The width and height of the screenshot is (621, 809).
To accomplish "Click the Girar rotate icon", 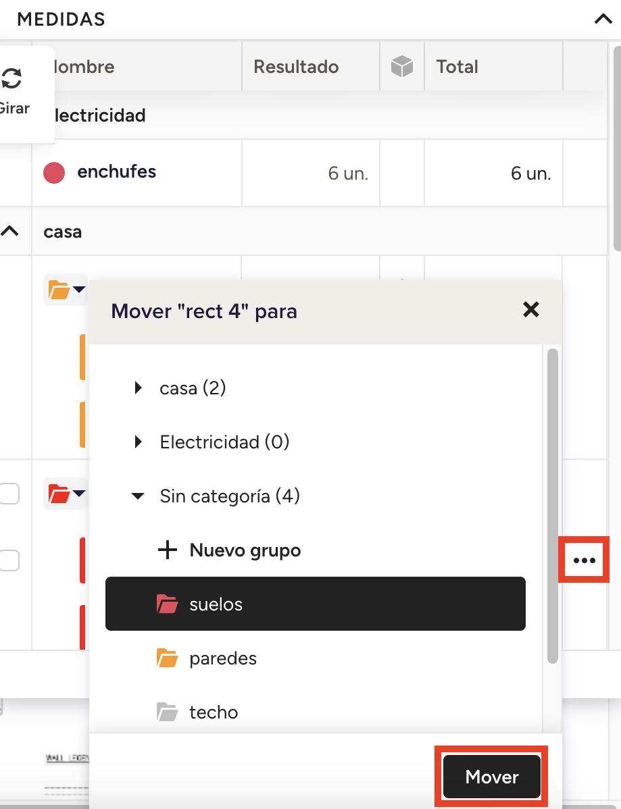I will point(11,79).
